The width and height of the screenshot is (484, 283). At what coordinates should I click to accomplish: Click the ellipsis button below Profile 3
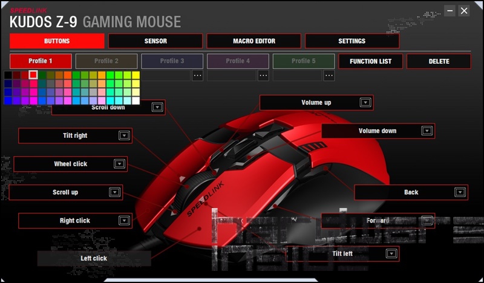tap(197, 76)
